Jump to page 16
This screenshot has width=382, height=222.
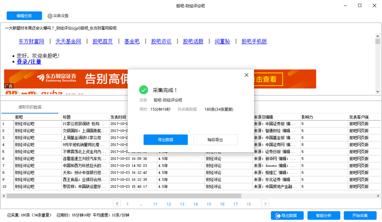[222, 204]
